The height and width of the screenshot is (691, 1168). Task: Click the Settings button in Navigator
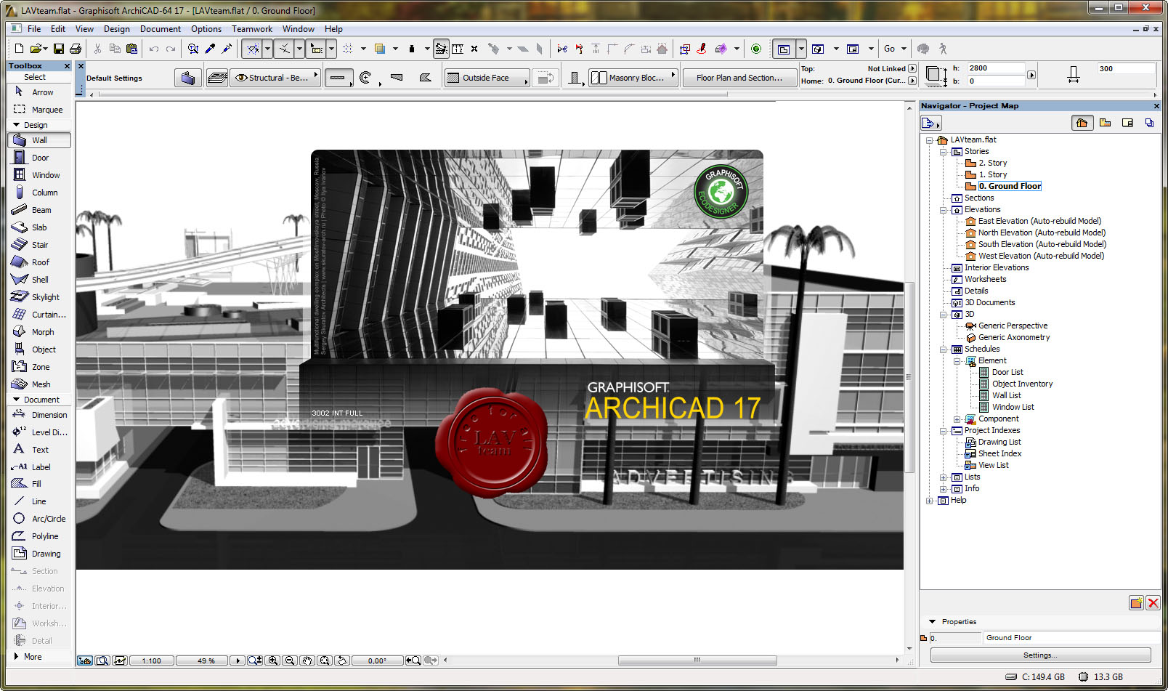[x=1040, y=655]
